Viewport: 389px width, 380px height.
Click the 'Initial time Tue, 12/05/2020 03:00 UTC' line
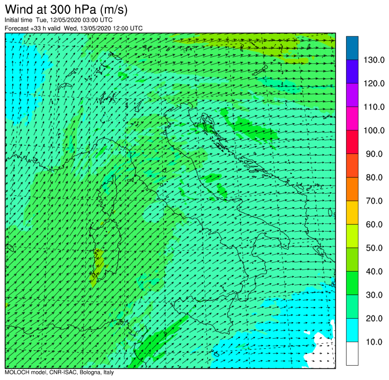[x=58, y=20]
